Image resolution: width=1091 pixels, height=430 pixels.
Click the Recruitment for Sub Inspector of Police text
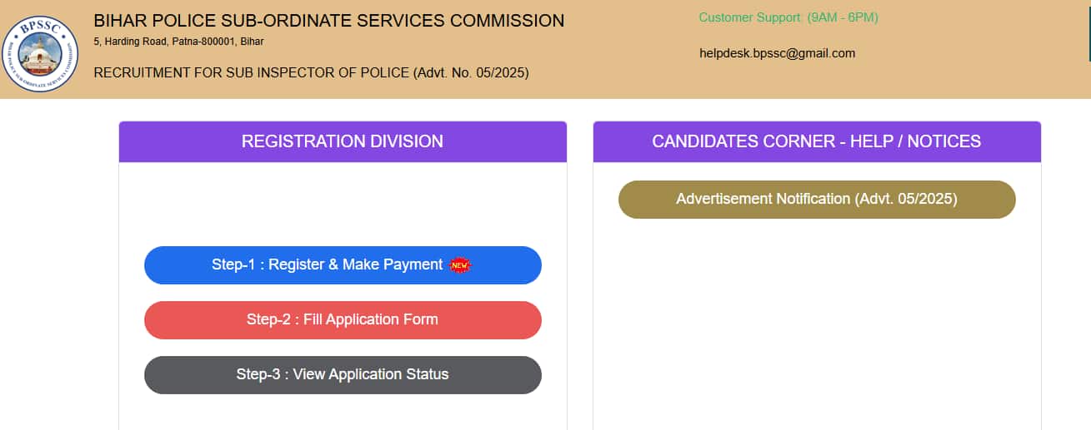click(x=251, y=73)
